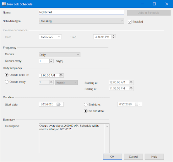
Task: Open the Start date calendar picker icon
Action: pos(59,104)
